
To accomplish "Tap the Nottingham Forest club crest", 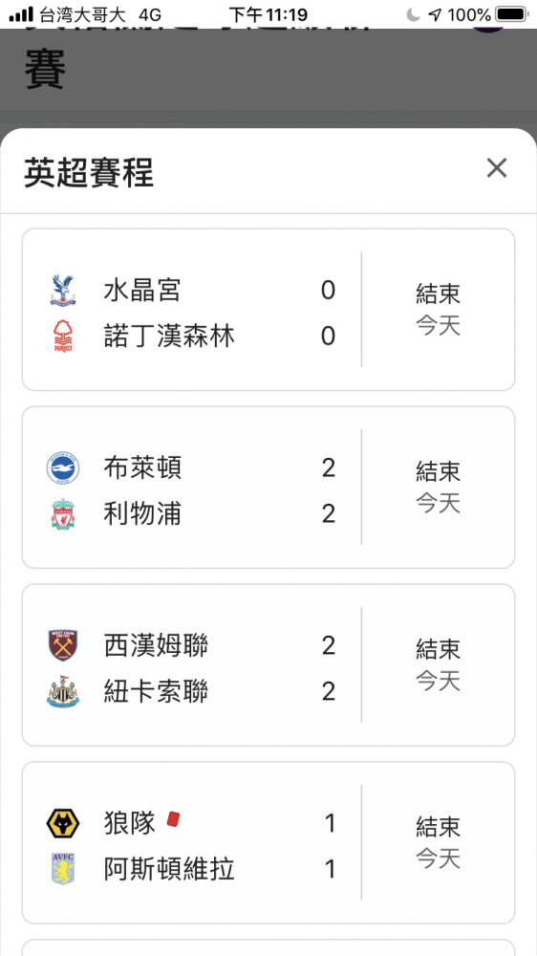I will pos(63,337).
